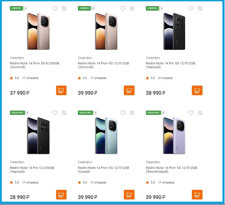The width and height of the screenshot is (225, 205).
Task: Click the 39 990 ₽ price of the purple smartphone
Action: pyautogui.click(x=155, y=197)
